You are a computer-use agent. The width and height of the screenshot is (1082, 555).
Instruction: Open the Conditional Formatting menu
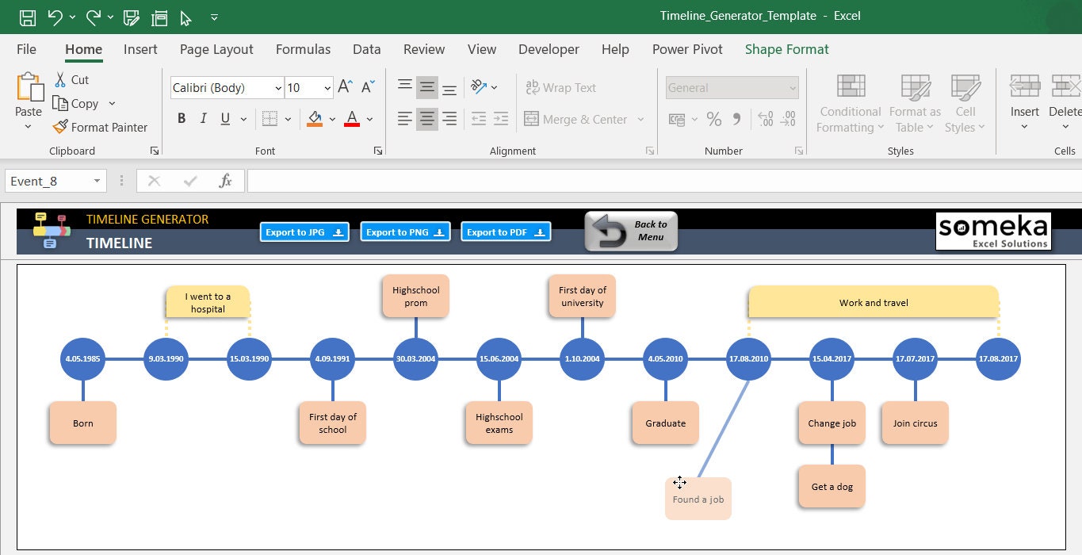click(x=851, y=104)
